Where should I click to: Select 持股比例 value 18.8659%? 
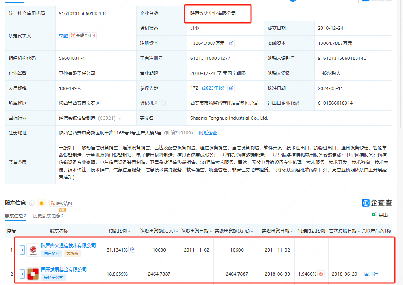pos(117,274)
